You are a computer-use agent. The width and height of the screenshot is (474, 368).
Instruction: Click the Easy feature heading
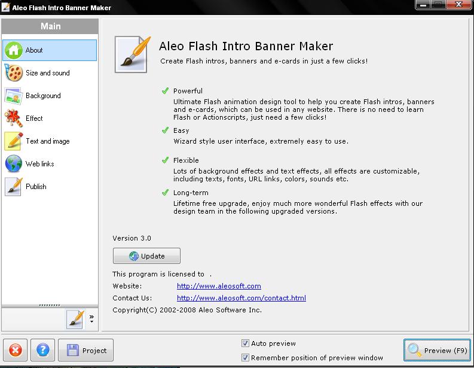[181, 130]
